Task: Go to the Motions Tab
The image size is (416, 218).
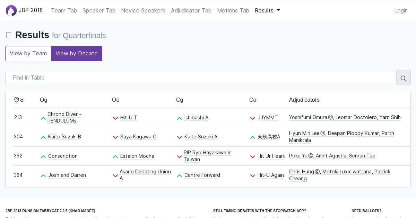Action: (x=233, y=11)
